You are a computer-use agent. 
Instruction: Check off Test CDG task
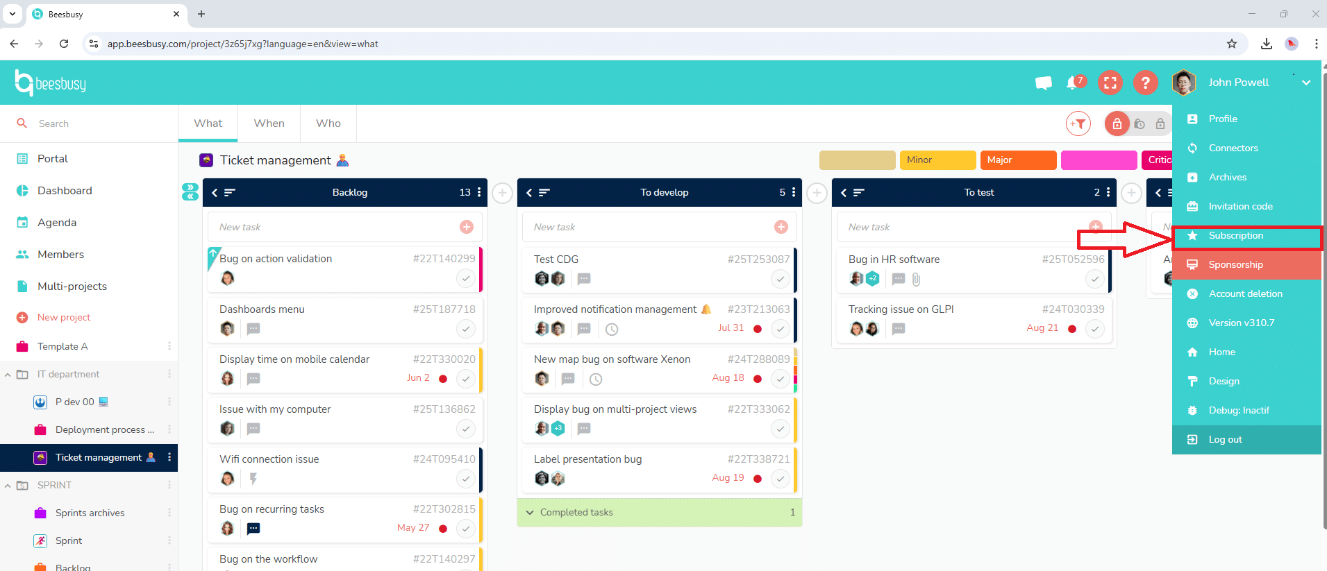(780, 279)
